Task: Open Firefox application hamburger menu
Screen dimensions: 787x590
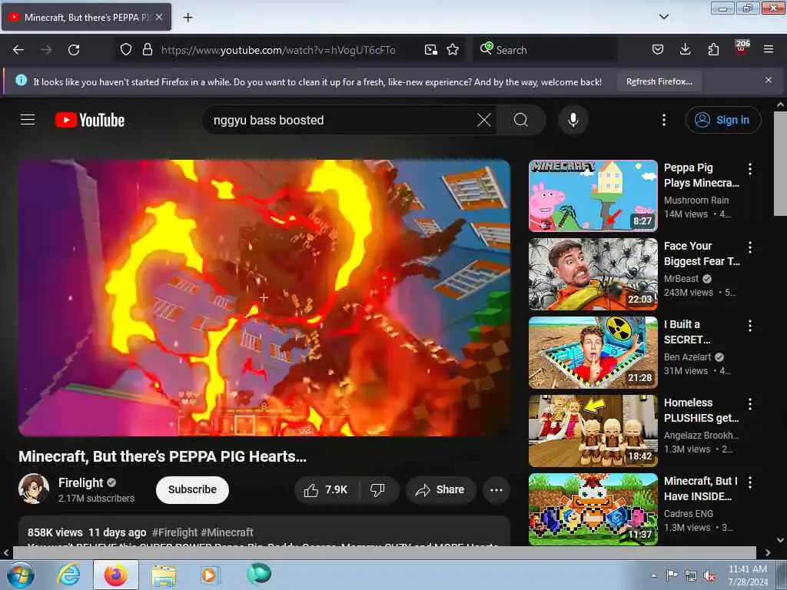Action: point(769,50)
